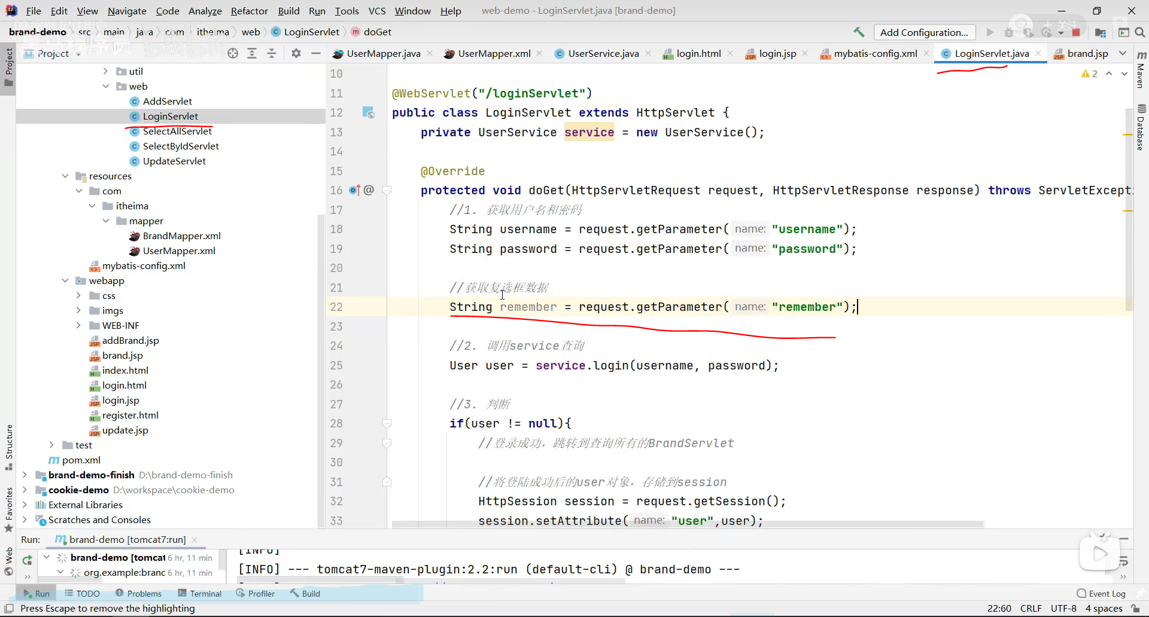
Task: Select SelectByIdServlet in the project tree
Action: click(181, 146)
